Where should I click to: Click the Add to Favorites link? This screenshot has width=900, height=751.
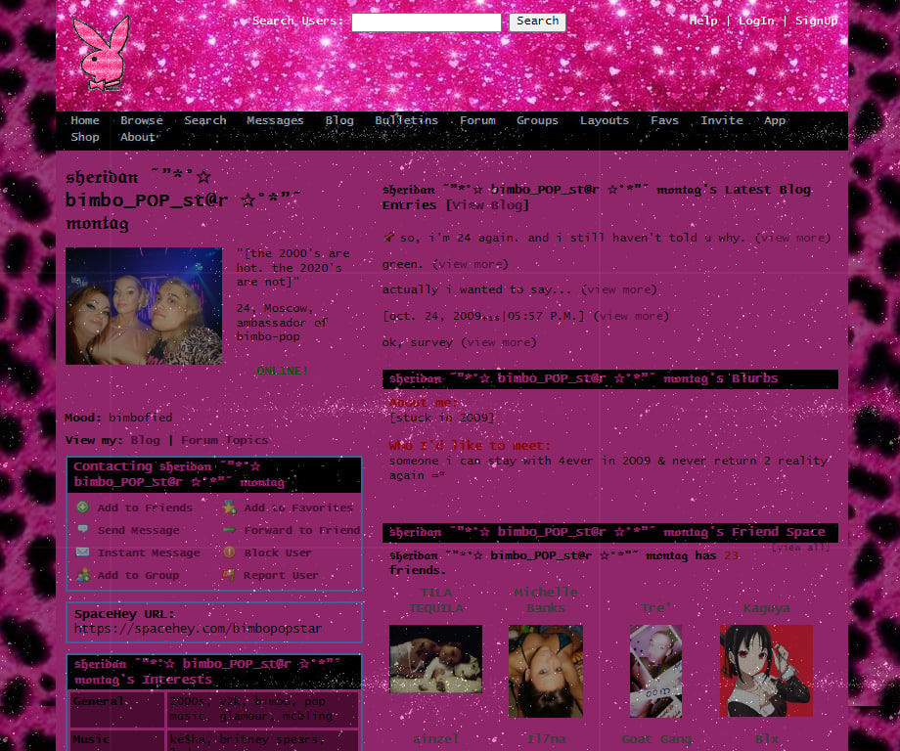[298, 508]
